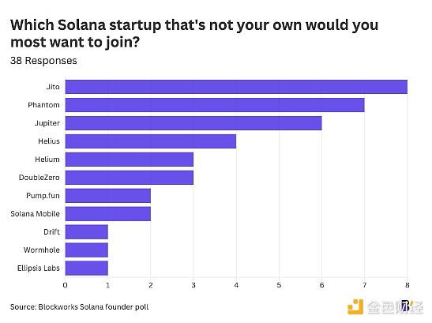Select the Ellipsis Labs bar
The image size is (432, 323).
point(87,269)
